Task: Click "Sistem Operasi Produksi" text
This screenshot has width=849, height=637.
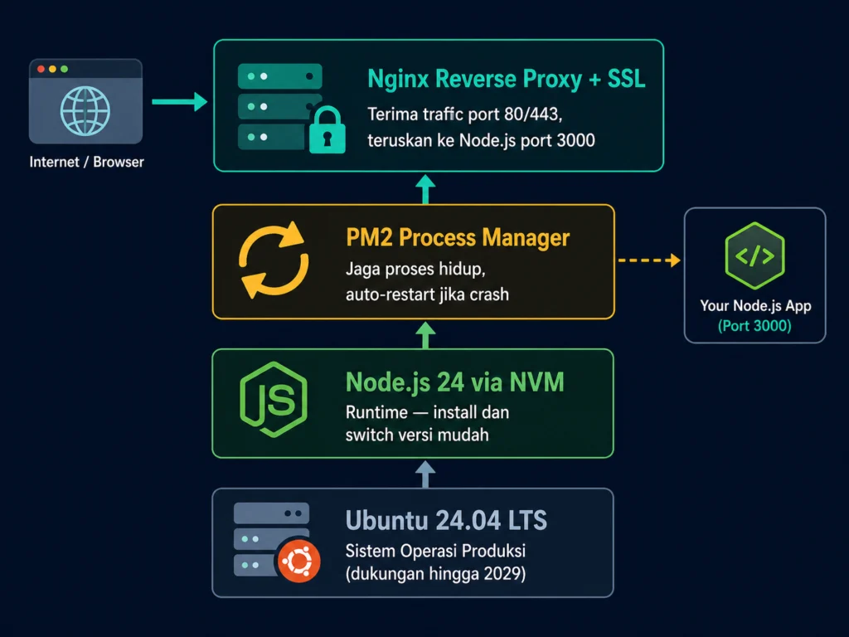Action: pyautogui.click(x=435, y=551)
